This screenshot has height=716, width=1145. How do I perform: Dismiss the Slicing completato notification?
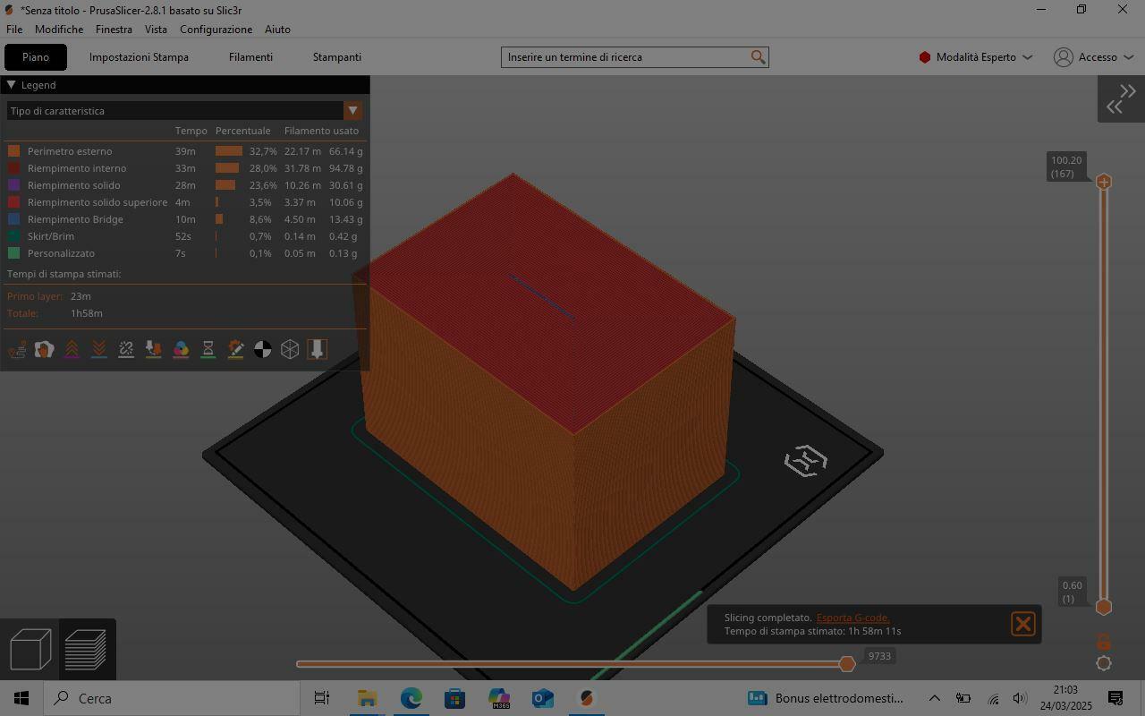tap(1022, 624)
